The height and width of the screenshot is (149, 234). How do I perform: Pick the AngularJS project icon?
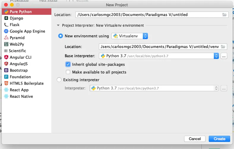(x=6, y=64)
